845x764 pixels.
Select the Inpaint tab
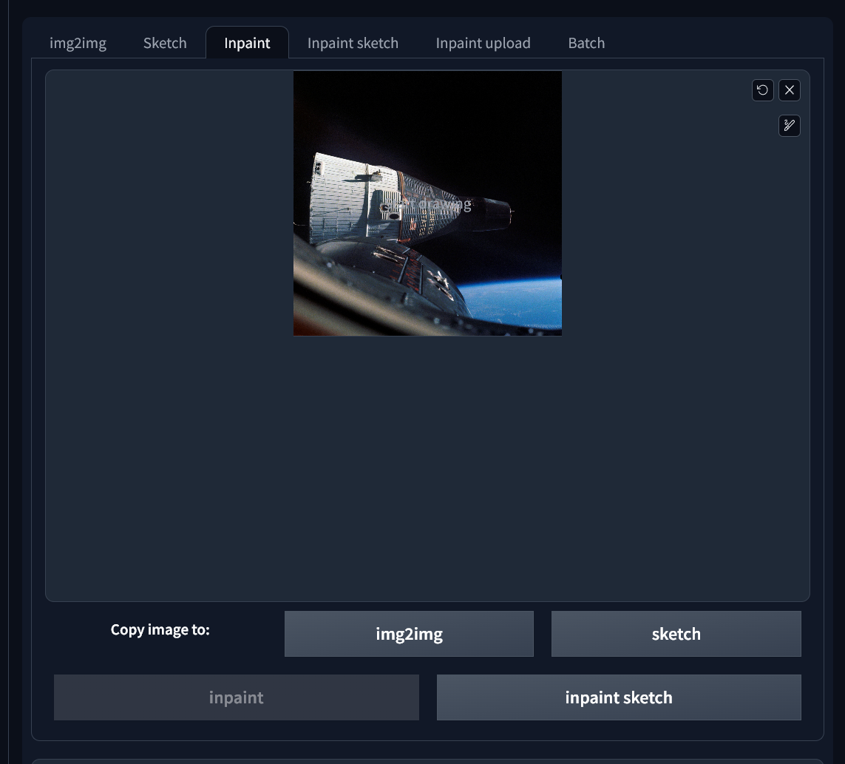pos(247,43)
